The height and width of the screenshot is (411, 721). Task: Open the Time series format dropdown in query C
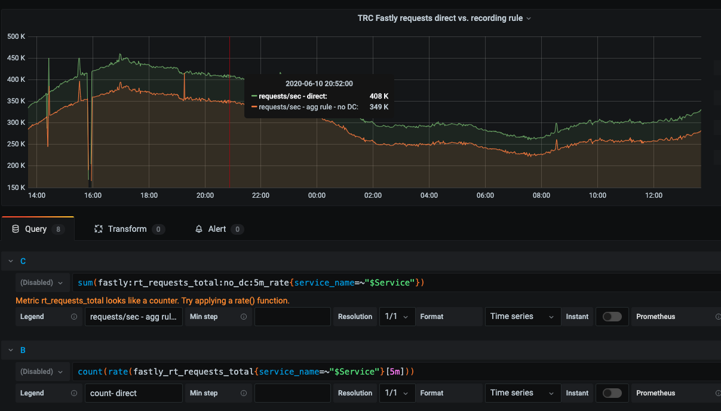click(x=523, y=317)
